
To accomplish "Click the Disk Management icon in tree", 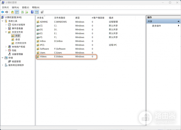I will click(9, 62).
